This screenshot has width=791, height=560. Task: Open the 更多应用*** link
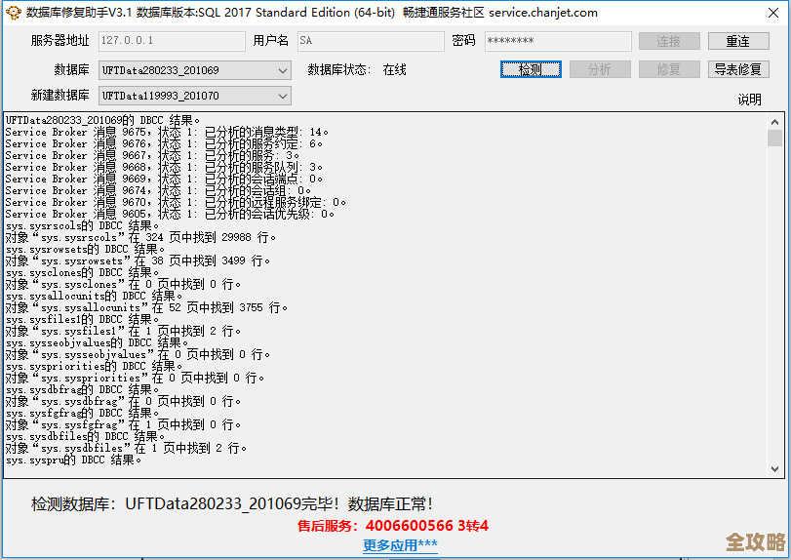[x=400, y=545]
